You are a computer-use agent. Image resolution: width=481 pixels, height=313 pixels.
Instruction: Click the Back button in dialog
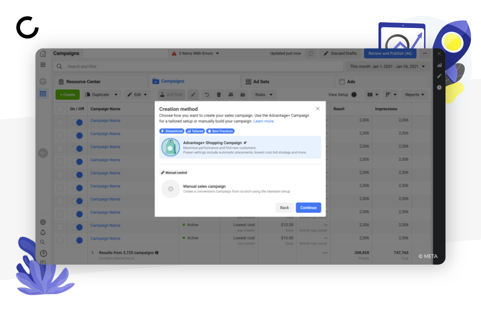(x=284, y=208)
